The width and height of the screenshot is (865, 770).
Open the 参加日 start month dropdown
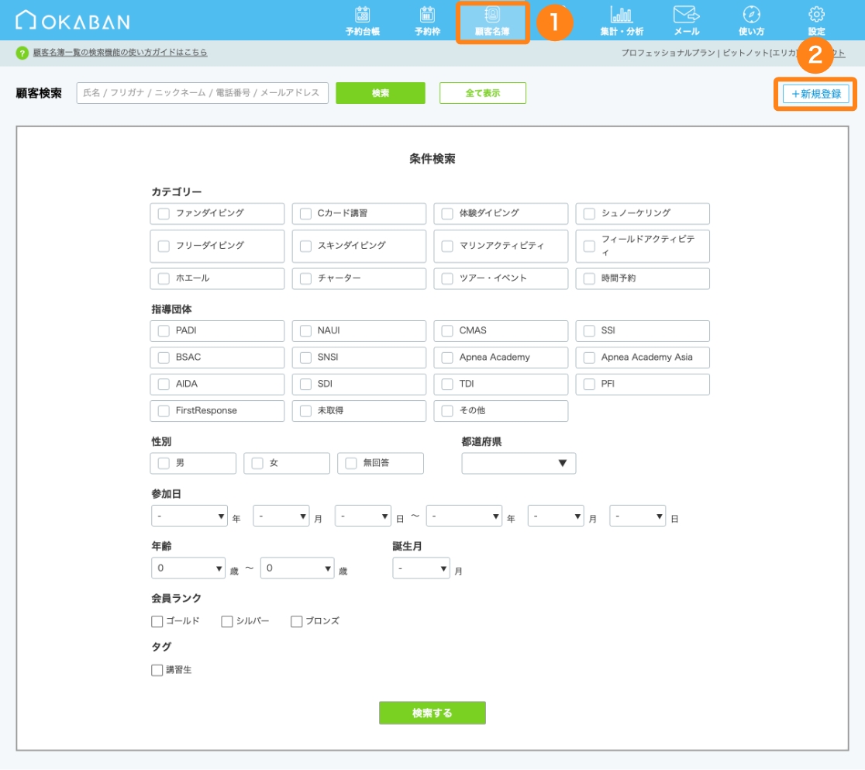pos(281,516)
